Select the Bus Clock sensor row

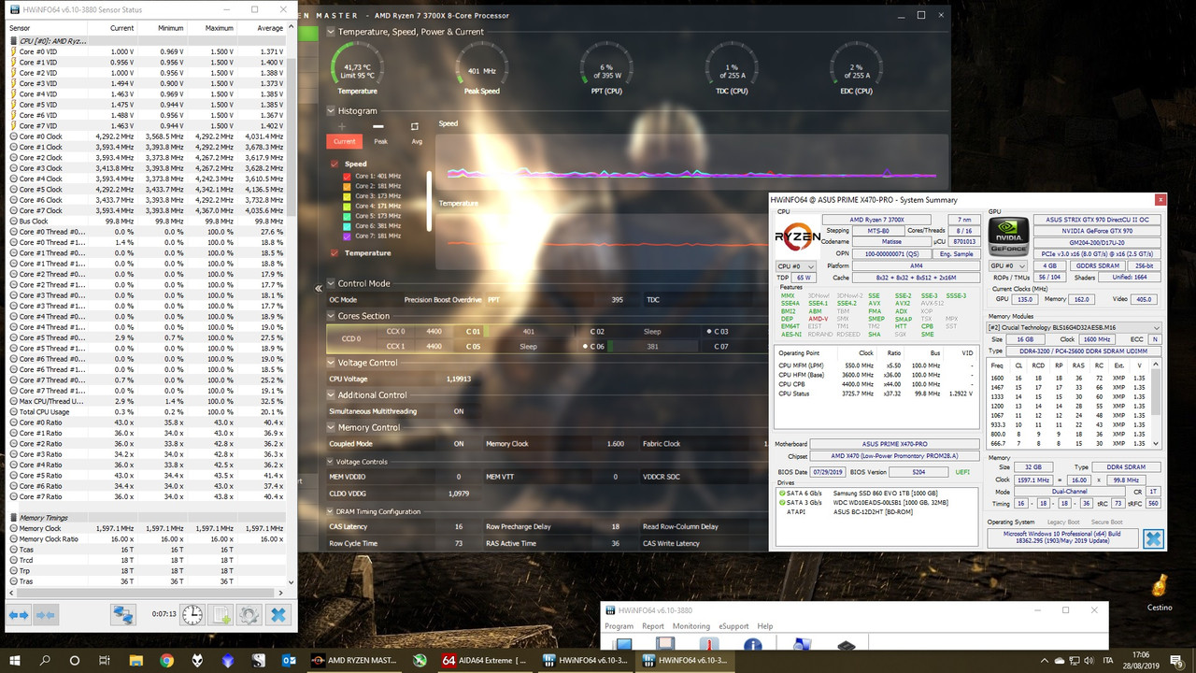(146, 222)
